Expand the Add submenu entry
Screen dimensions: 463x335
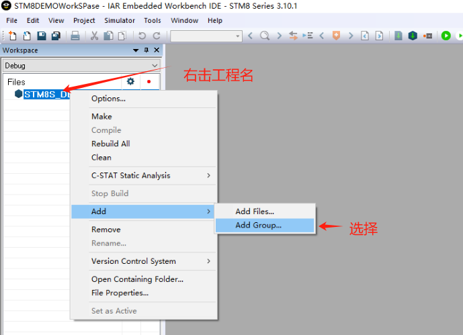click(144, 211)
